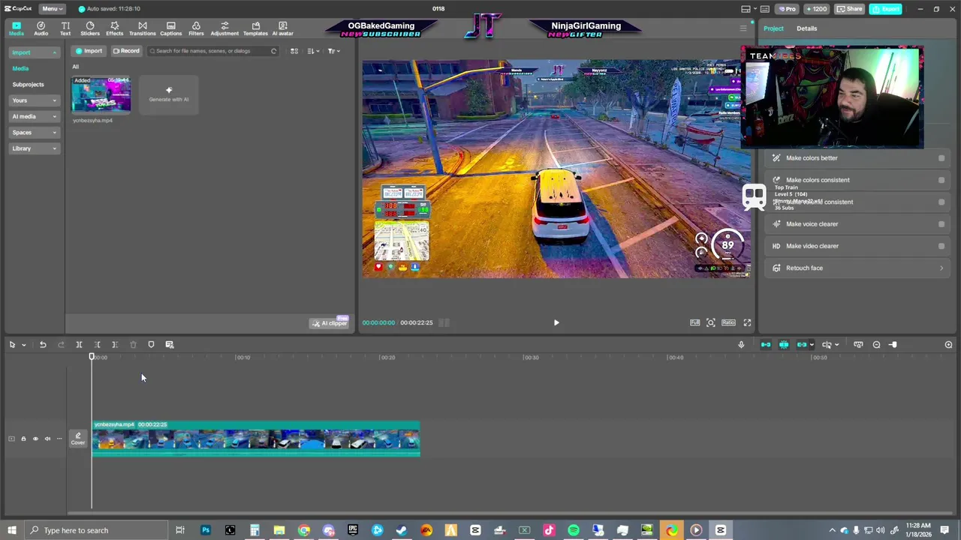Viewport: 961px width, 540px height.
Task: Enter fullscreen preview
Action: [x=747, y=322]
